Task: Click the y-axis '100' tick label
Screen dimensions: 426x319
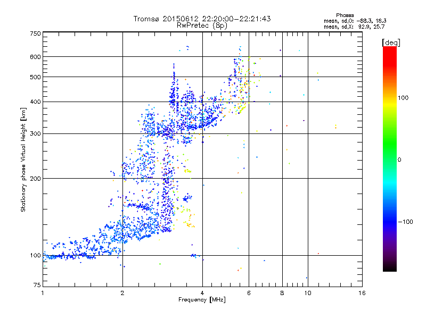Action: [35, 255]
